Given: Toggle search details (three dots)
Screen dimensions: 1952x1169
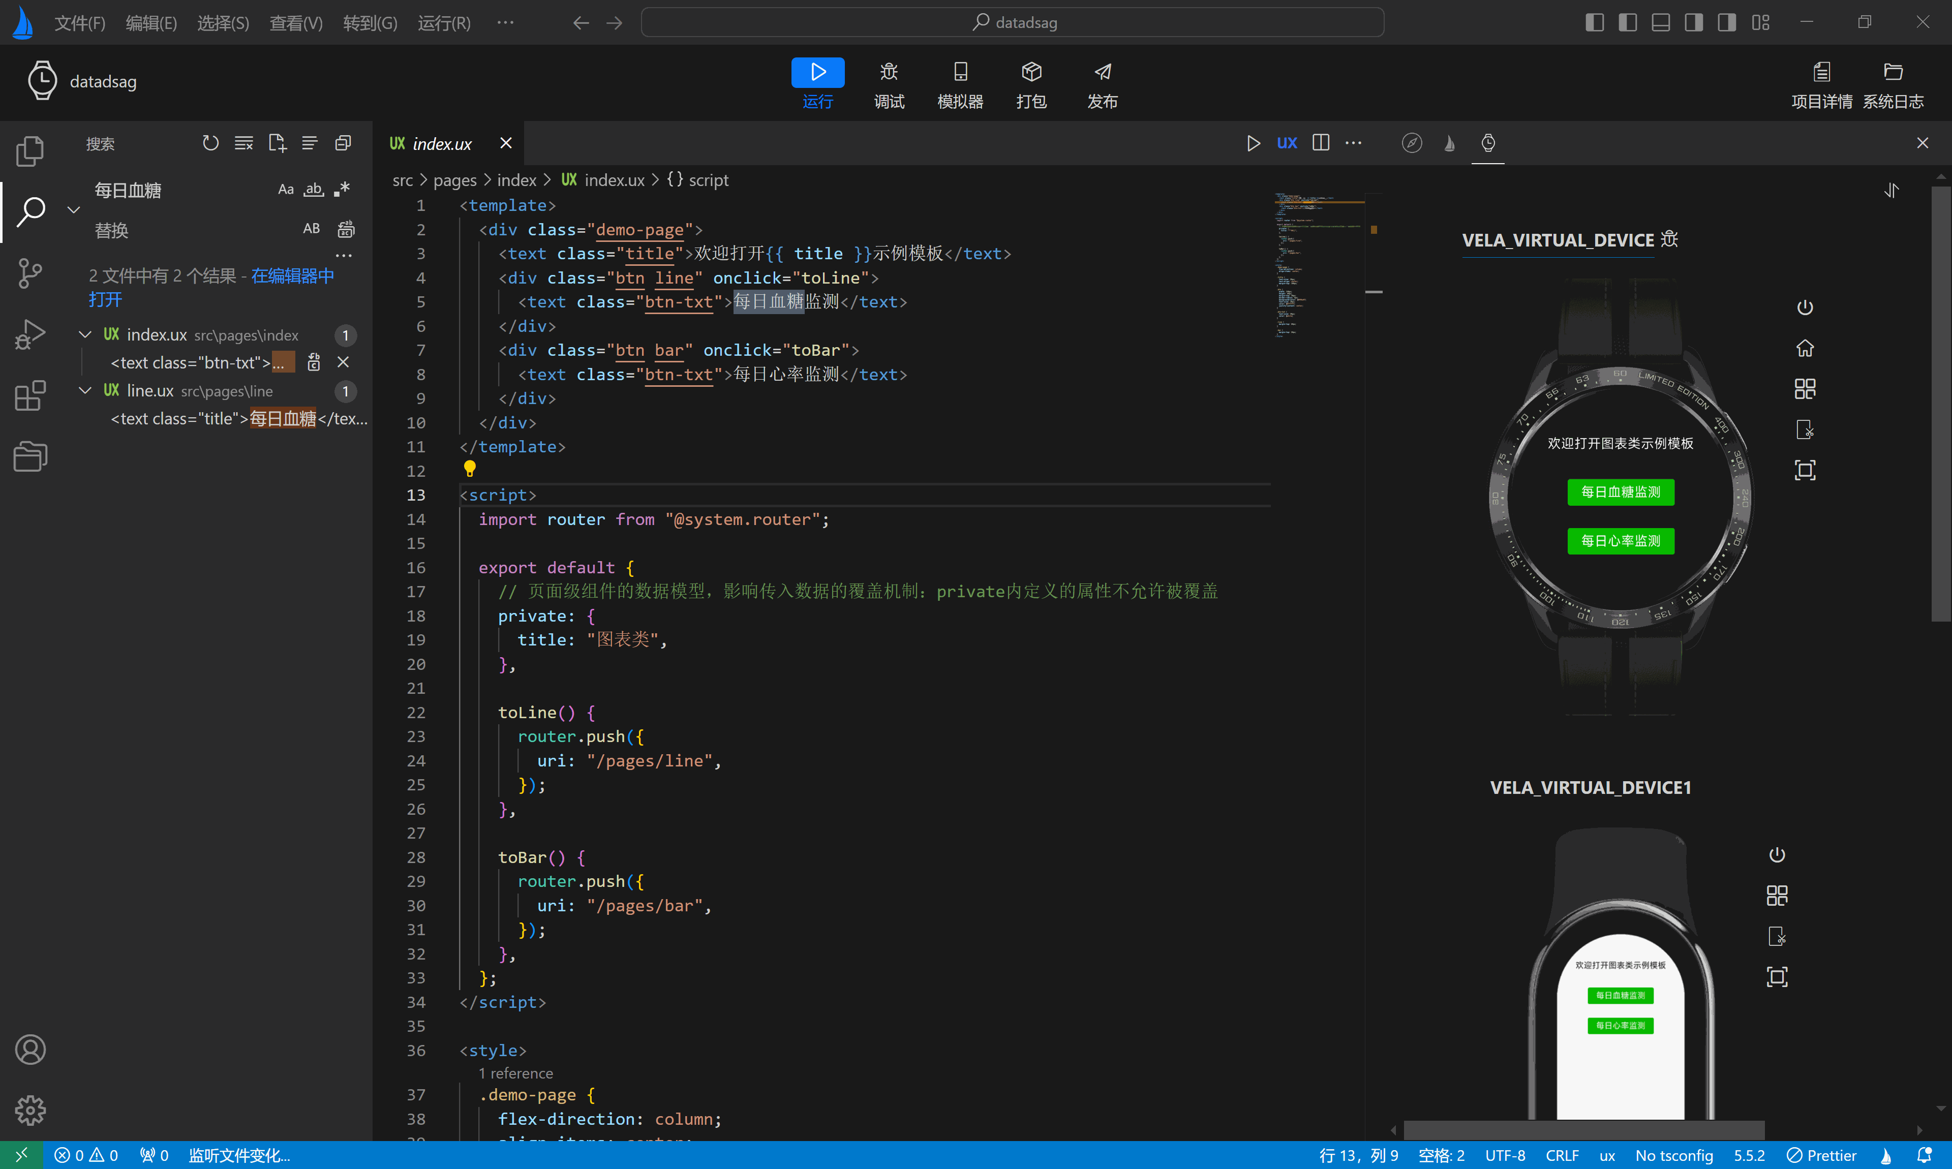Looking at the screenshot, I should click(x=344, y=255).
